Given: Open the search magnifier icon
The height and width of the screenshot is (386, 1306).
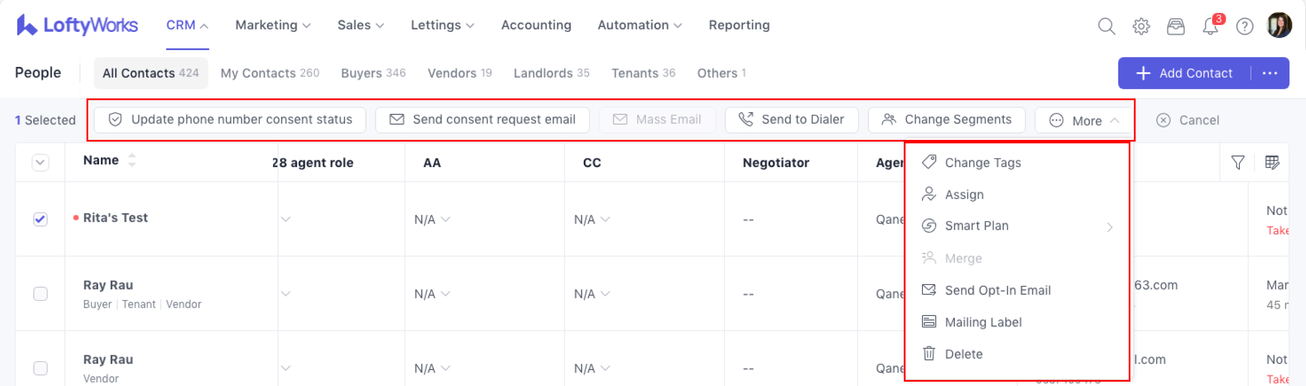Looking at the screenshot, I should [1106, 26].
